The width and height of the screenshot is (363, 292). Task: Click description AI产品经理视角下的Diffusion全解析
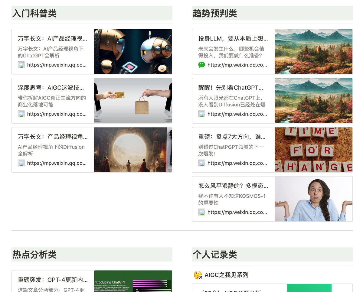pyautogui.click(x=51, y=150)
